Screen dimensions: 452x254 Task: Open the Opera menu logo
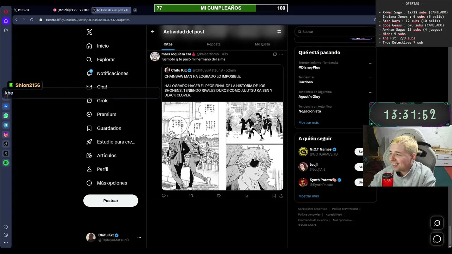pyautogui.click(x=6, y=11)
